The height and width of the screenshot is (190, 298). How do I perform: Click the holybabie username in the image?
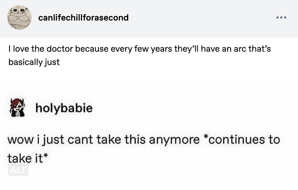point(64,108)
